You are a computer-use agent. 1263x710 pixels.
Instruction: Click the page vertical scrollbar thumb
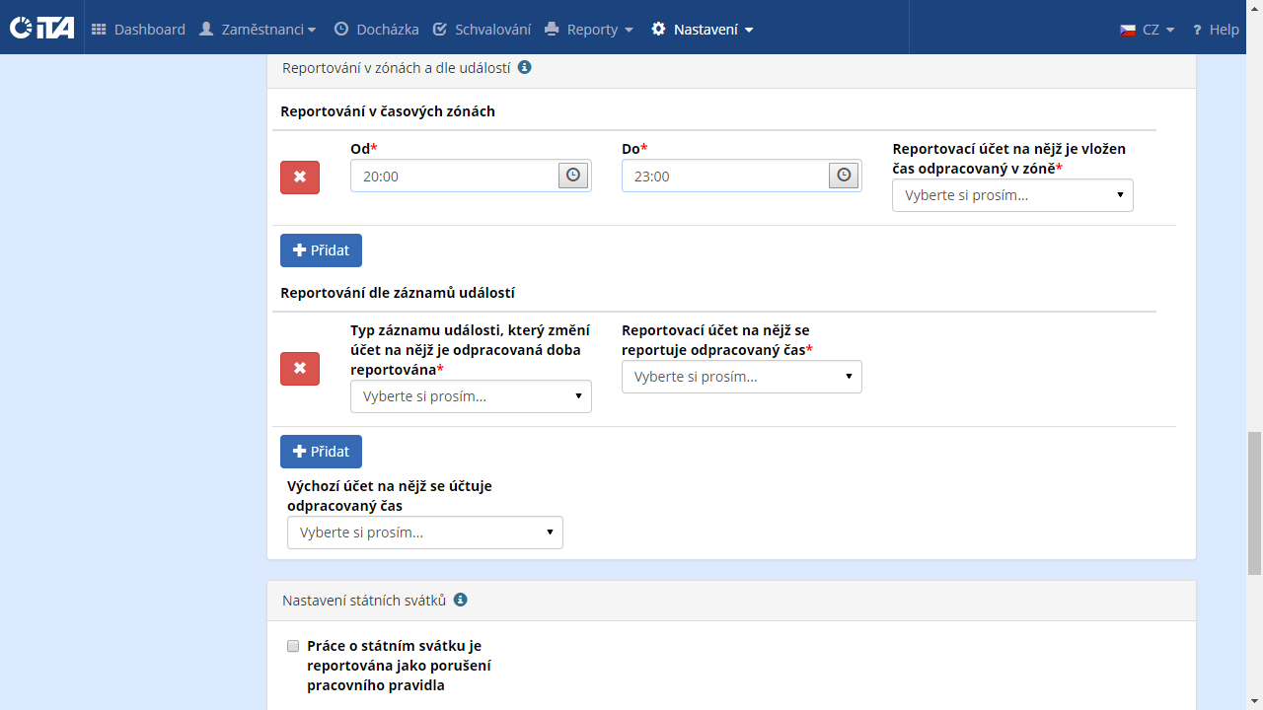pos(1254,503)
